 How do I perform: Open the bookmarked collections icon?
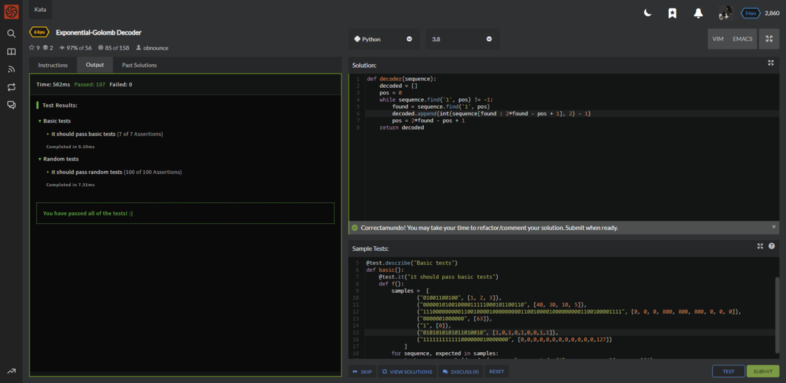point(672,13)
